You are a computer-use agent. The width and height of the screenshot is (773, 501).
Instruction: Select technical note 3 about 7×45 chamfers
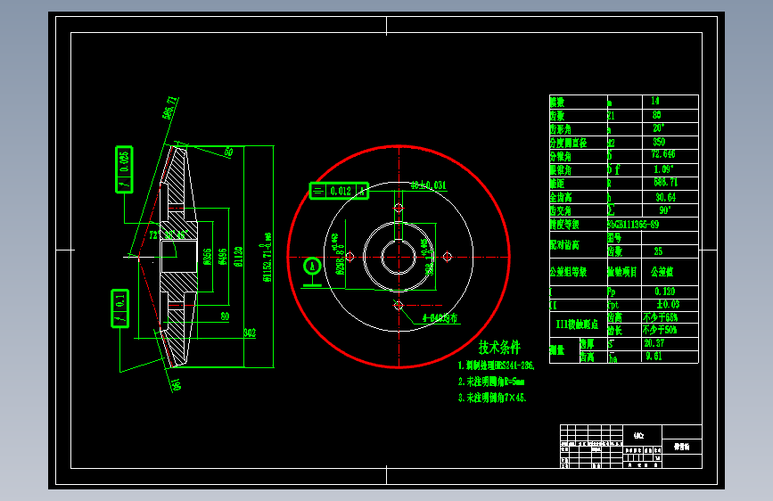coord(492,398)
